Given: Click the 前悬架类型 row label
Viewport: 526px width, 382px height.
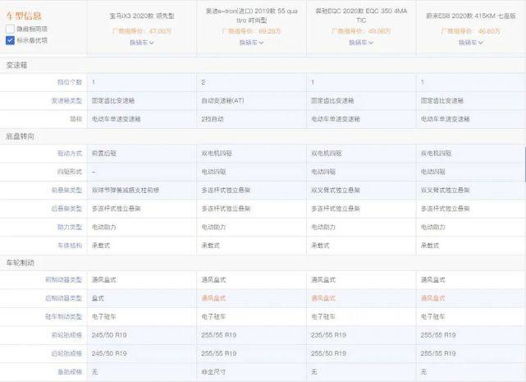Looking at the screenshot, I should [x=66, y=190].
